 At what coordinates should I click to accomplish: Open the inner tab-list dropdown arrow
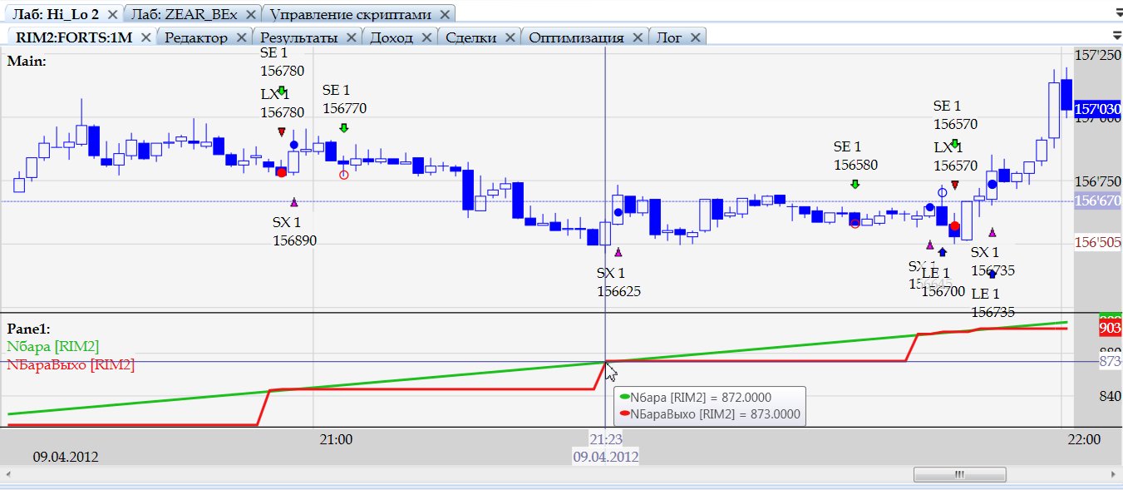click(1116, 35)
